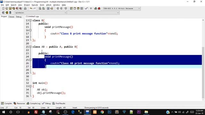Collapse class B fold at line 13
Viewport: 205px width, 115px height.
[30, 20]
